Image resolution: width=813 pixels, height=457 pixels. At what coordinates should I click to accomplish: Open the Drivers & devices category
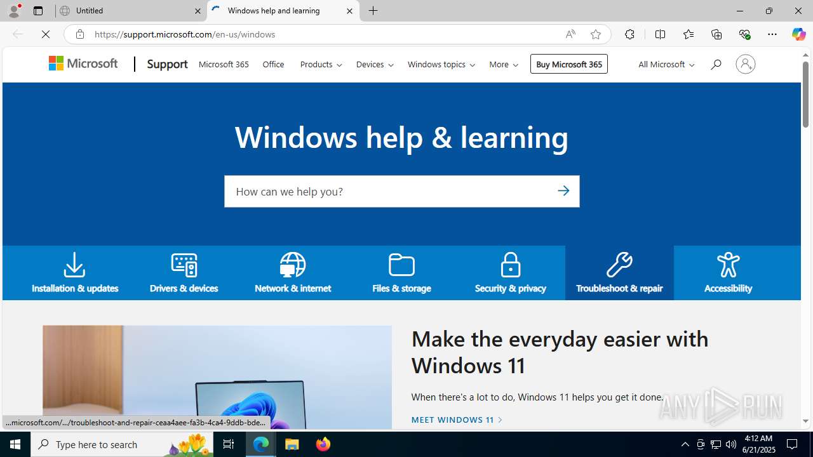(184, 273)
